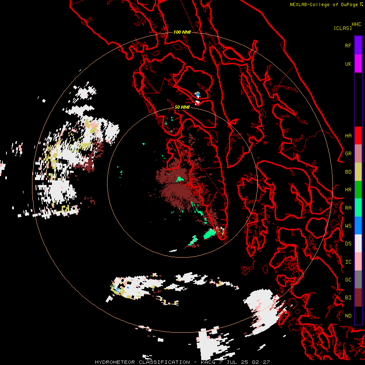Select the gray GC legend swatch
This screenshot has height=365, width=365.
(x=358, y=279)
